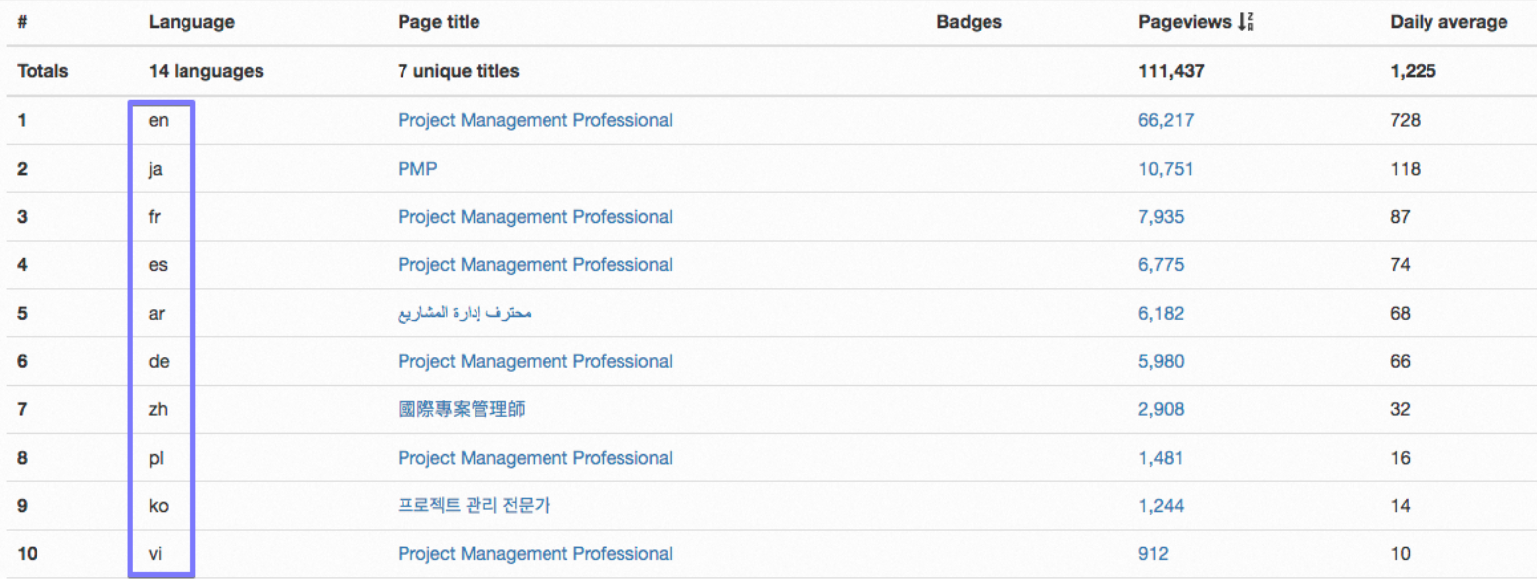This screenshot has height=582, width=1537.
Task: Open Vietnamese Project Management Professional link
Action: point(535,554)
